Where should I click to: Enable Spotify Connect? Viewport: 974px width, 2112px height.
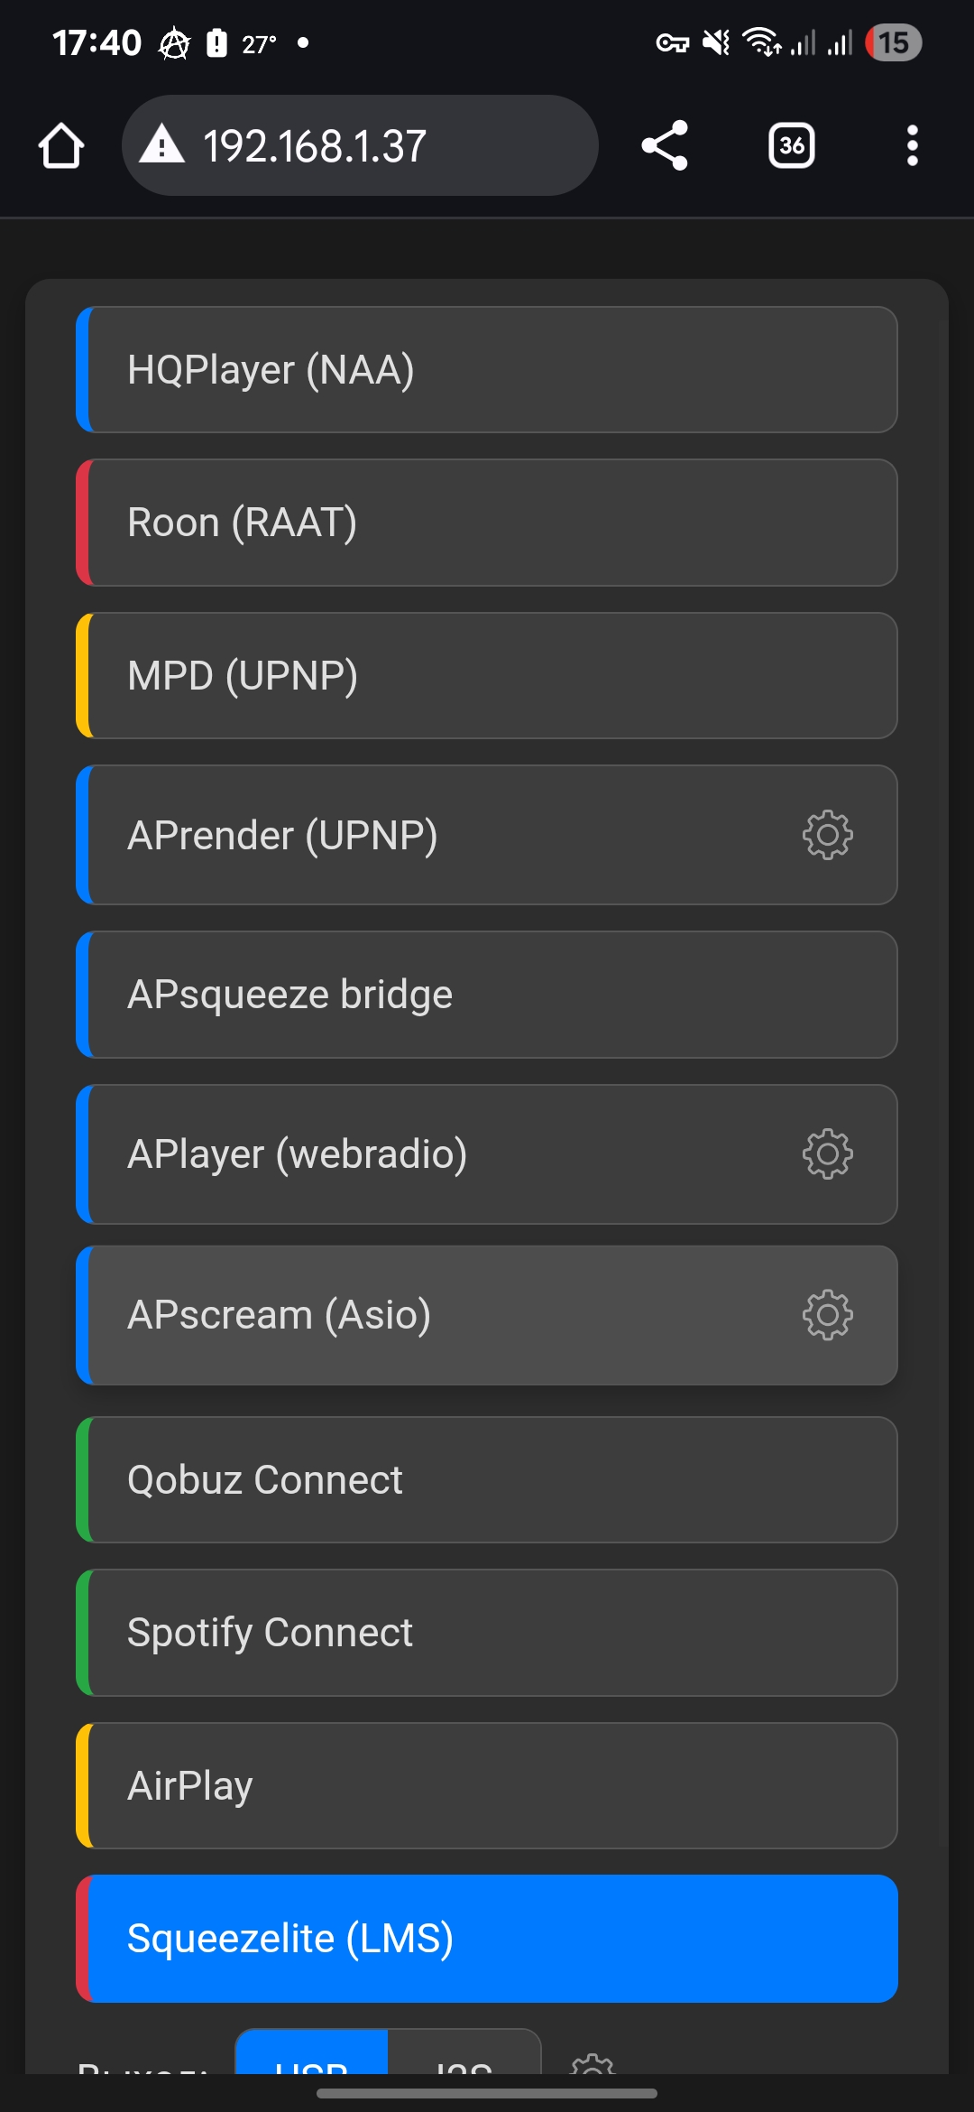pos(487,1633)
